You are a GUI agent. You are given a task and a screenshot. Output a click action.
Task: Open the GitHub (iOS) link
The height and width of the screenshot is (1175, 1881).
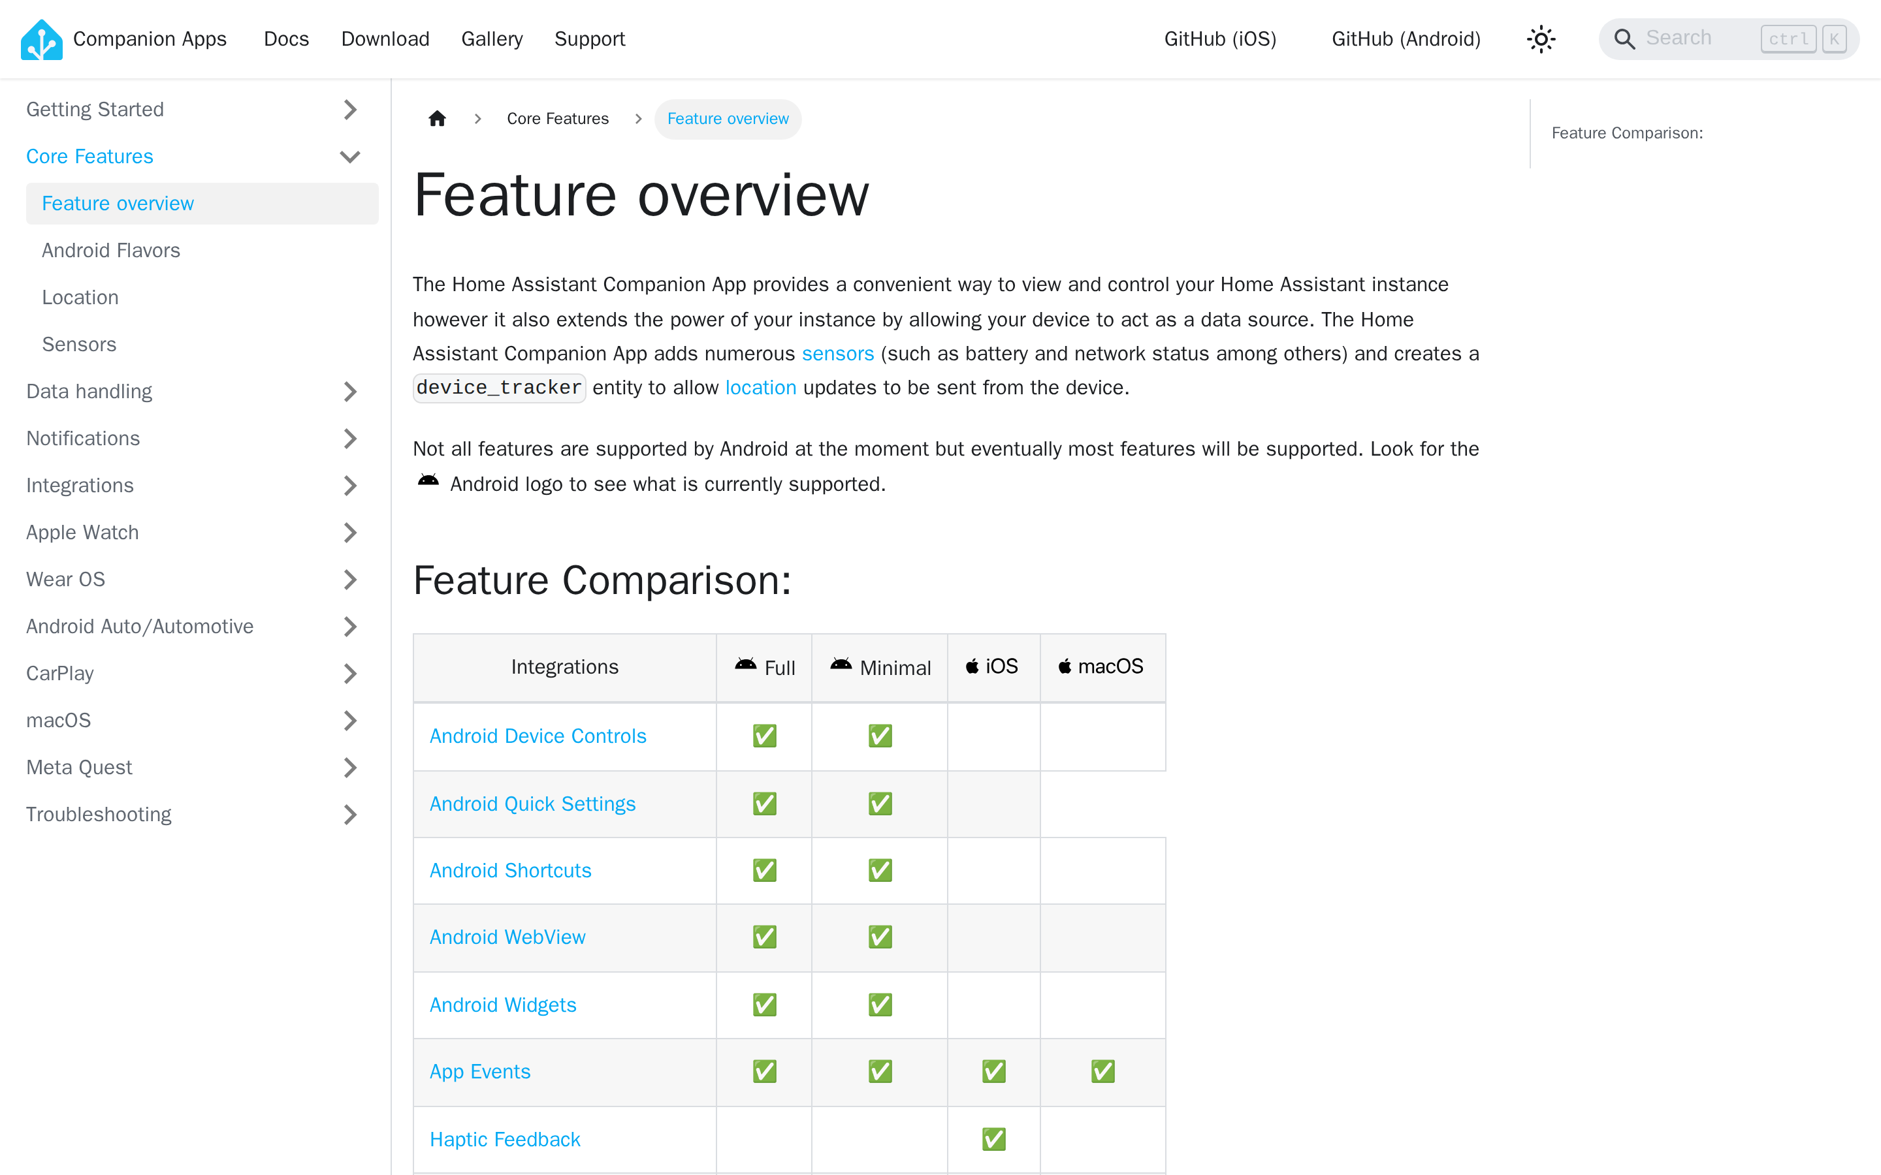1220,39
